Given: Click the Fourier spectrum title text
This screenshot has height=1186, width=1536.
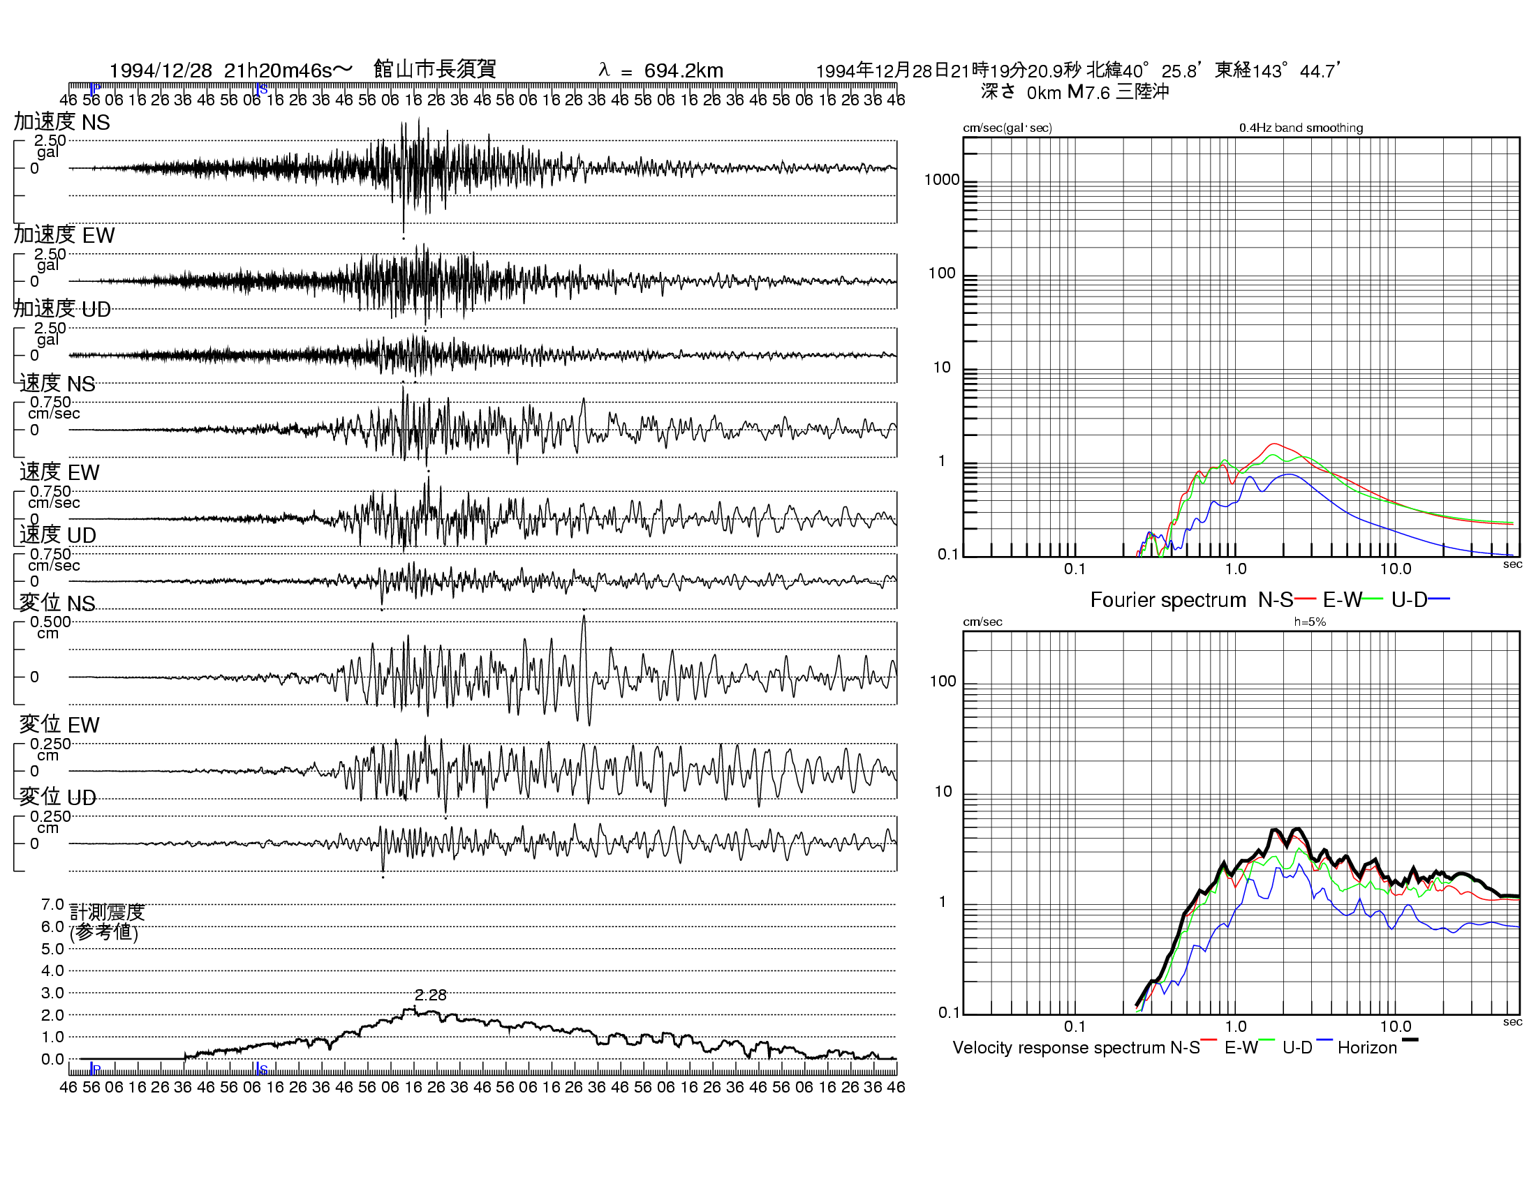Looking at the screenshot, I should tap(1167, 600).
